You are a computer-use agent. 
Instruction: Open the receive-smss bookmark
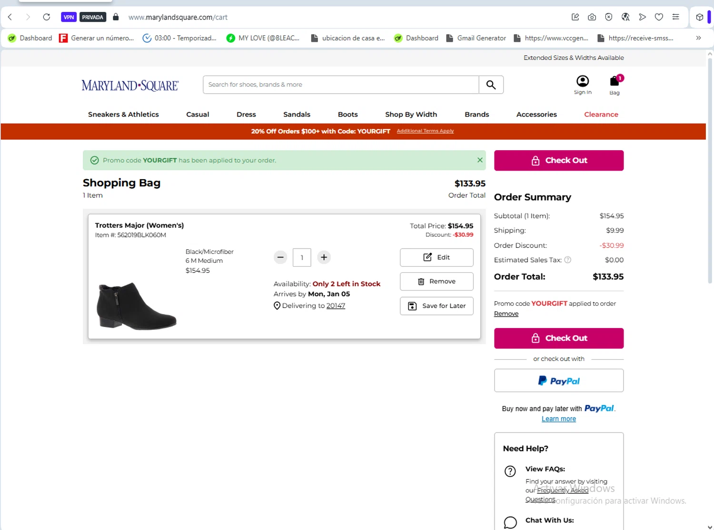635,38
